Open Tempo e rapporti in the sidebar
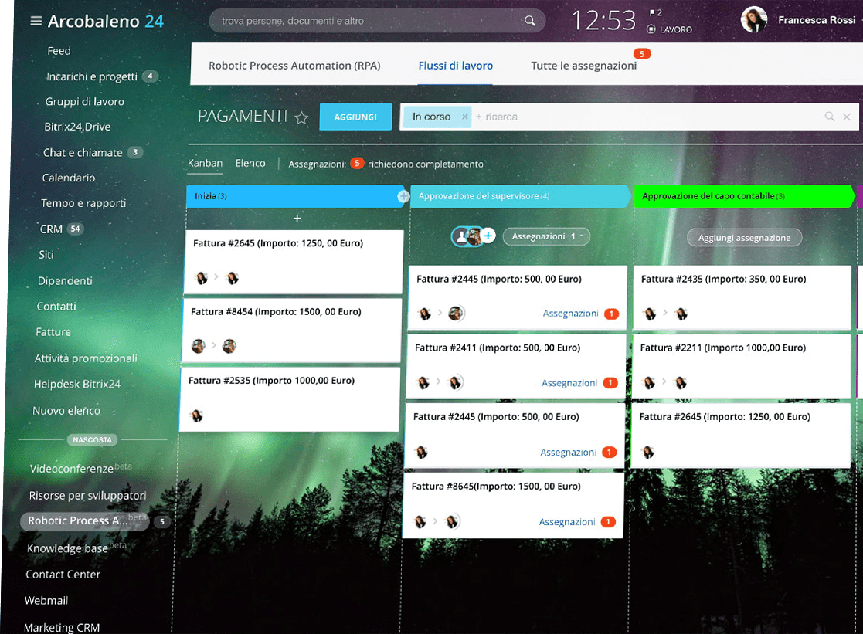The image size is (863, 634). [x=83, y=203]
